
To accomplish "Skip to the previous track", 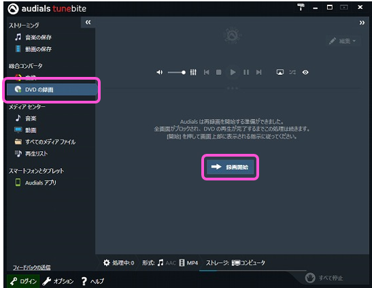I will tap(207, 72).
